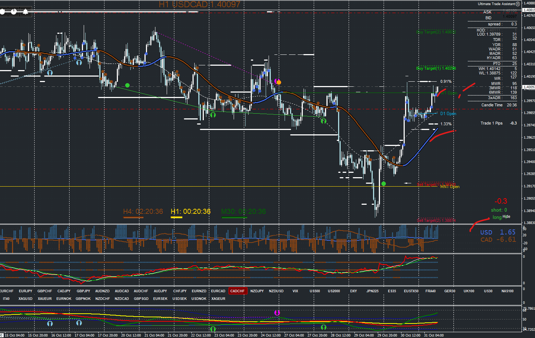Click the spread value 0.3
Screen dimensions: 535x338
point(514,24)
